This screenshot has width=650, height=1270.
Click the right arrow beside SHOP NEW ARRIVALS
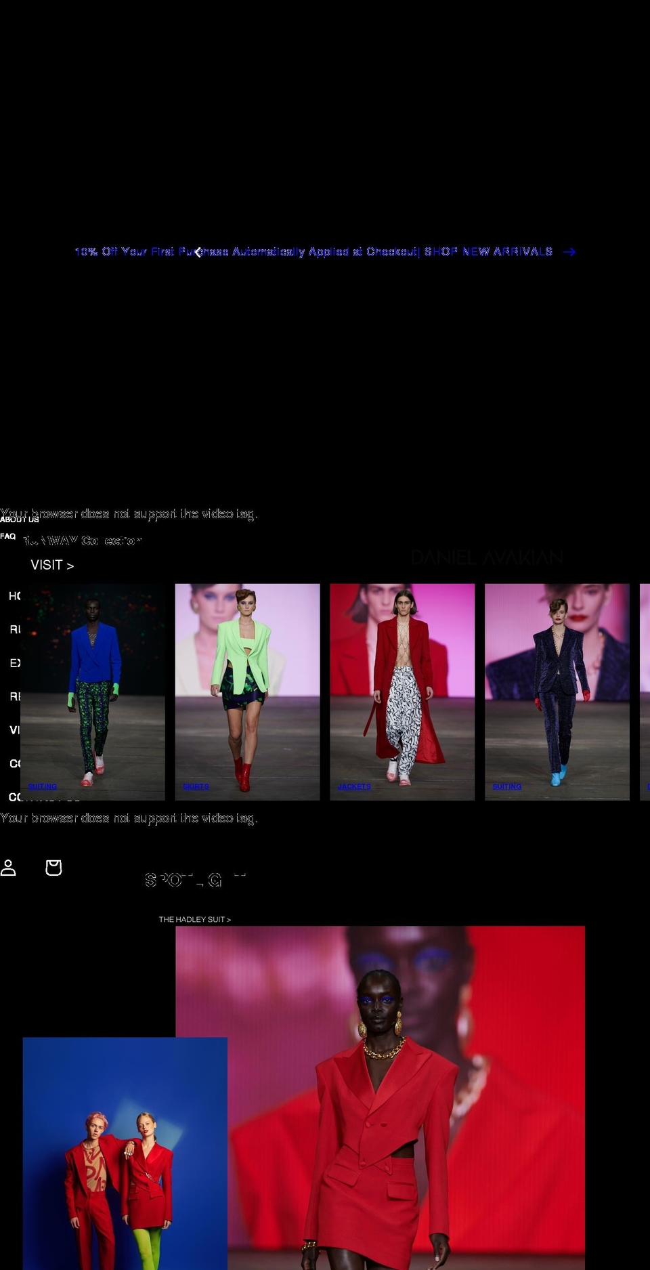click(569, 252)
